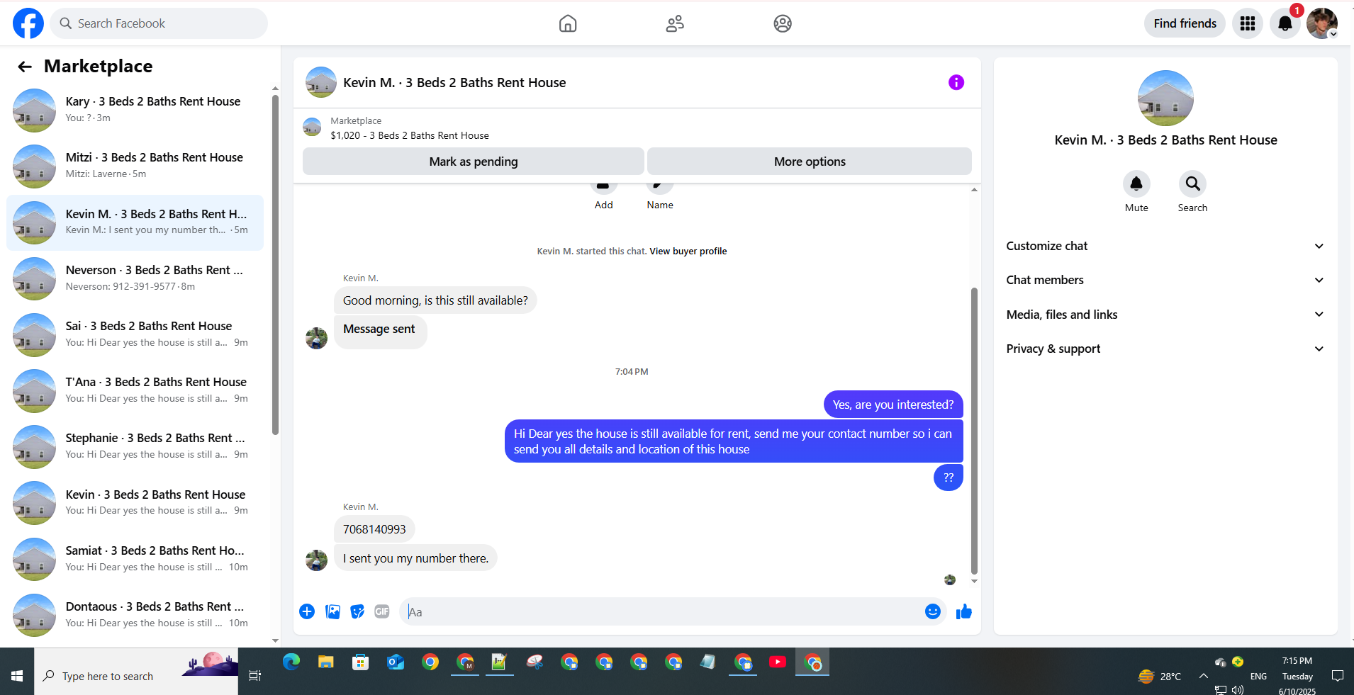Click the Find friends button
This screenshot has width=1354, height=695.
click(1185, 23)
